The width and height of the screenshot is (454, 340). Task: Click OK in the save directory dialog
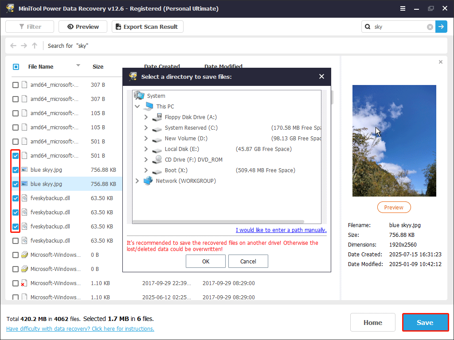coord(206,261)
